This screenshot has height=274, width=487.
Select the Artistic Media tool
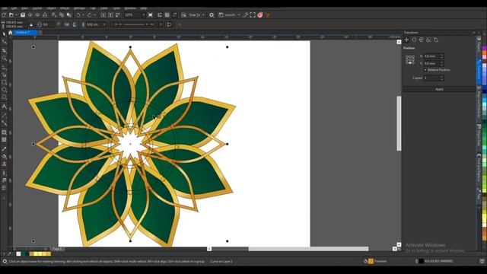pos(4,75)
